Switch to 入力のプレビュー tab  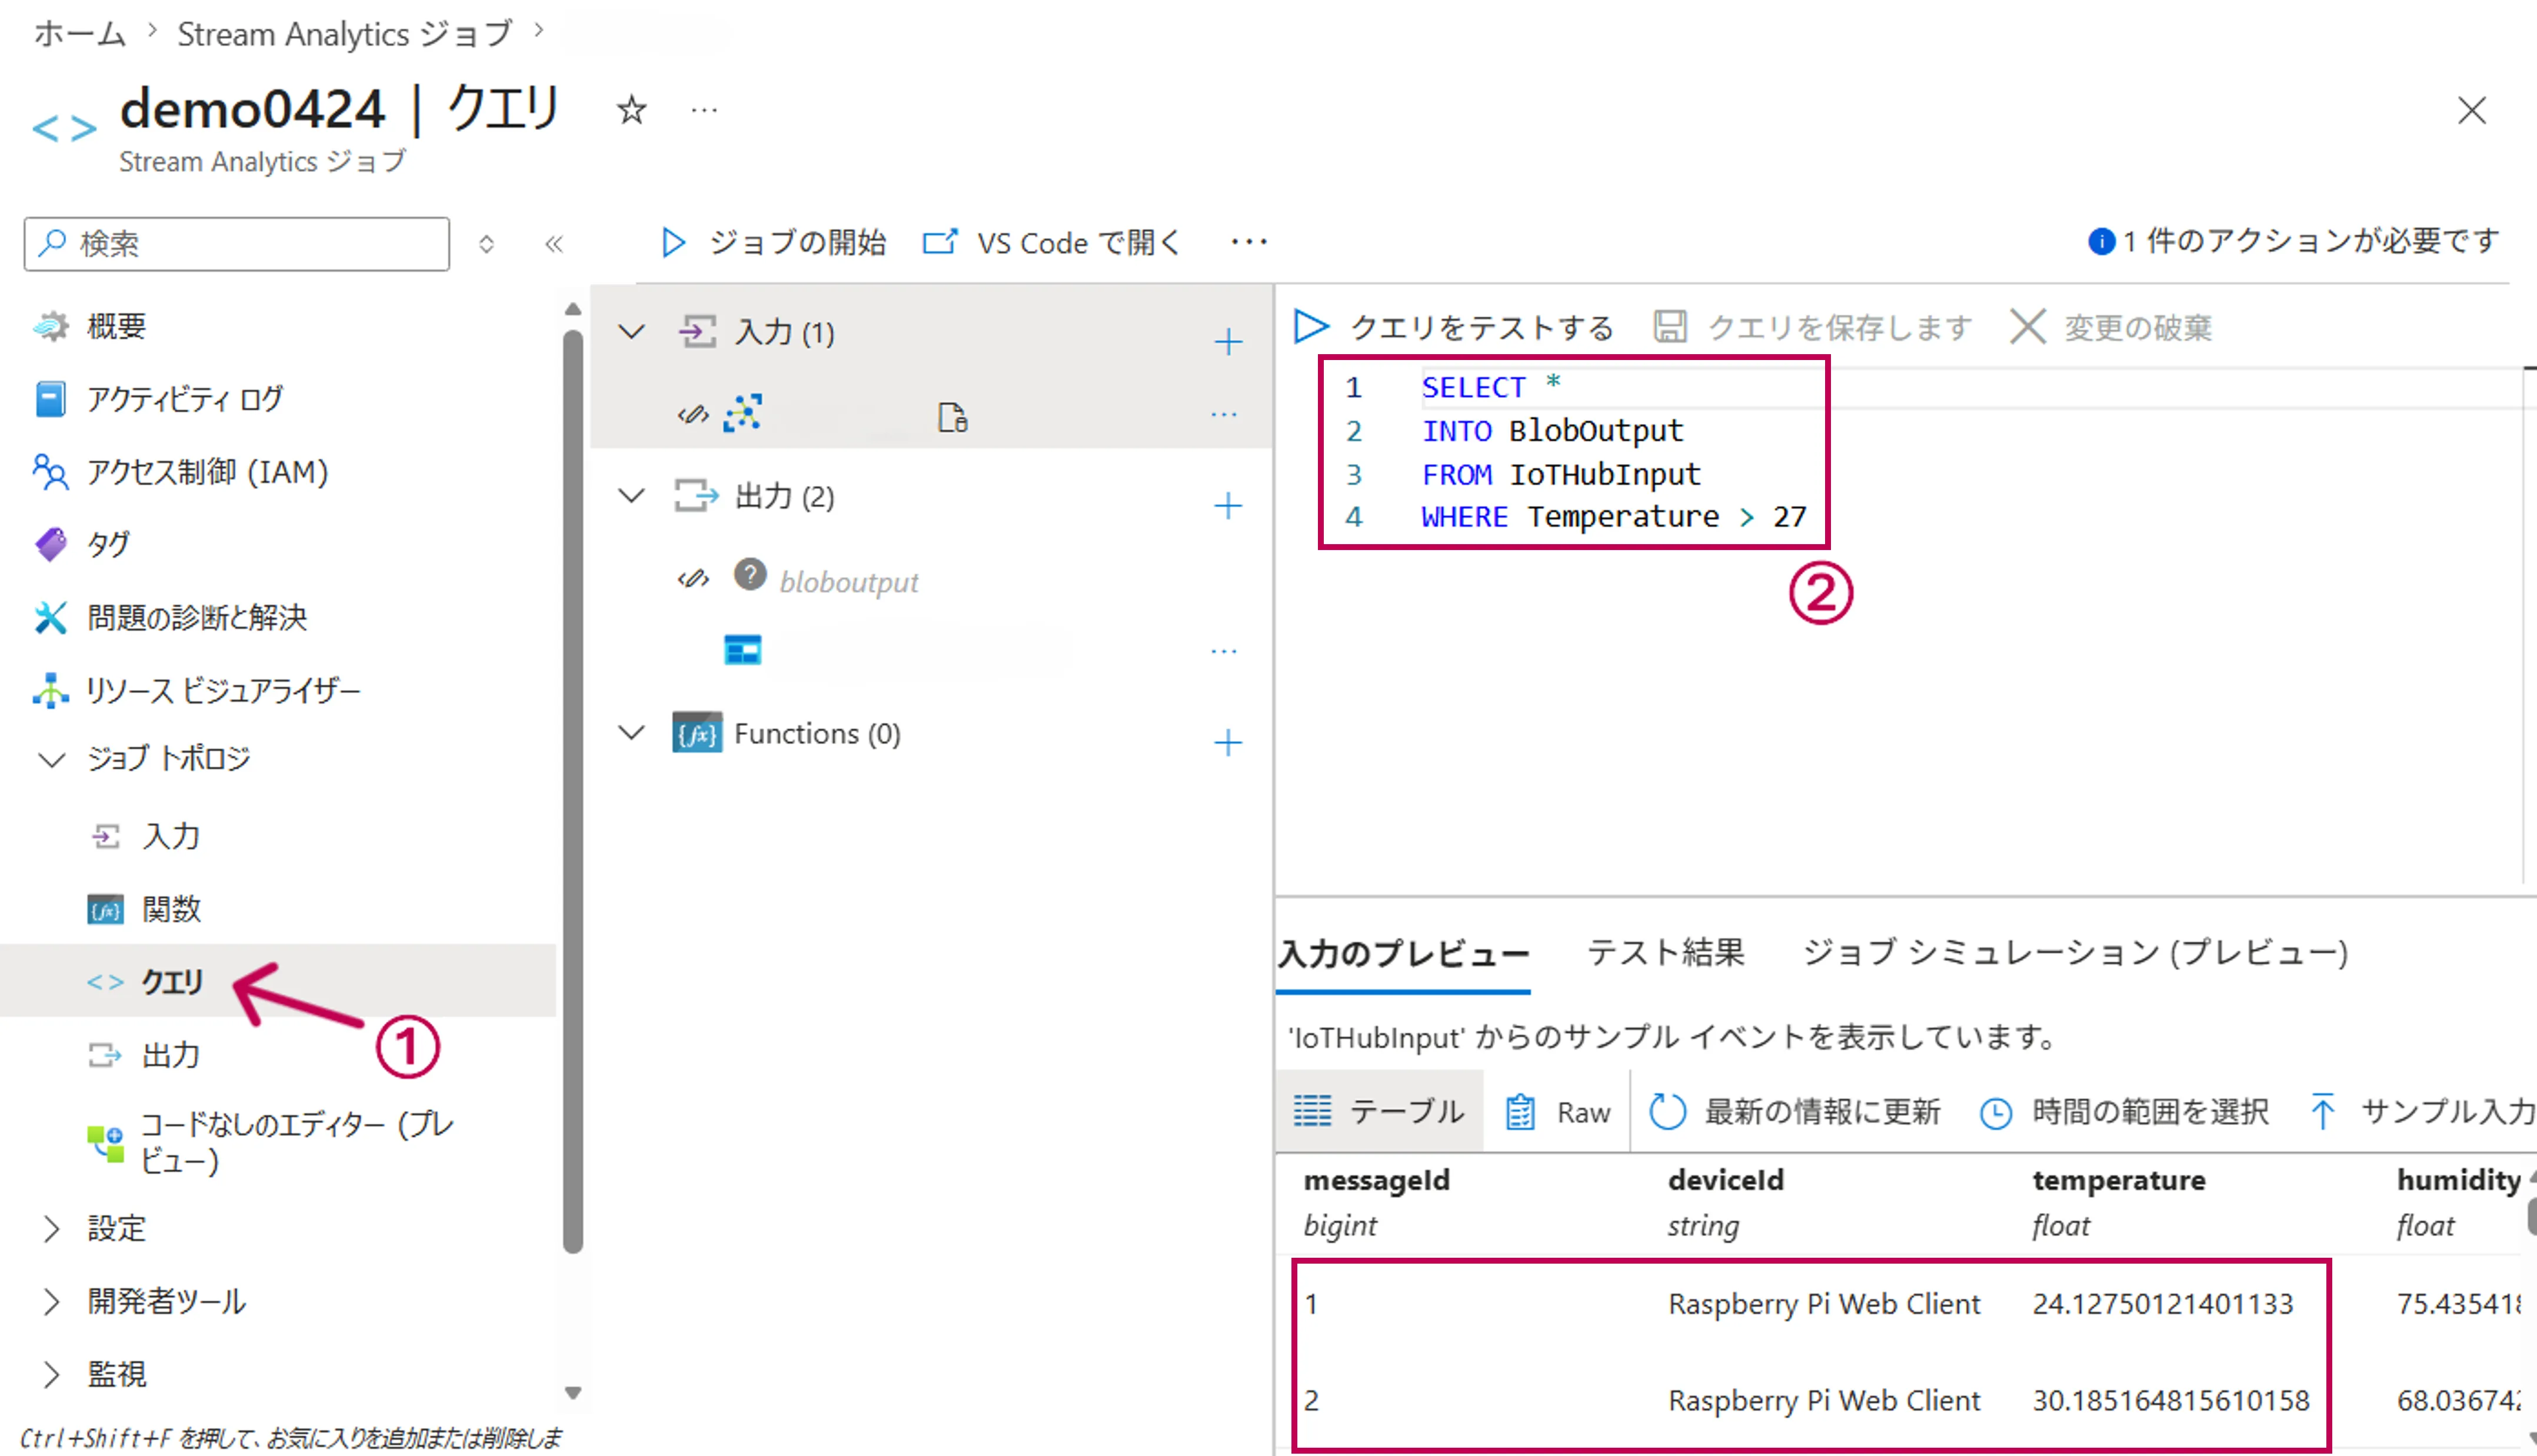1403,953
